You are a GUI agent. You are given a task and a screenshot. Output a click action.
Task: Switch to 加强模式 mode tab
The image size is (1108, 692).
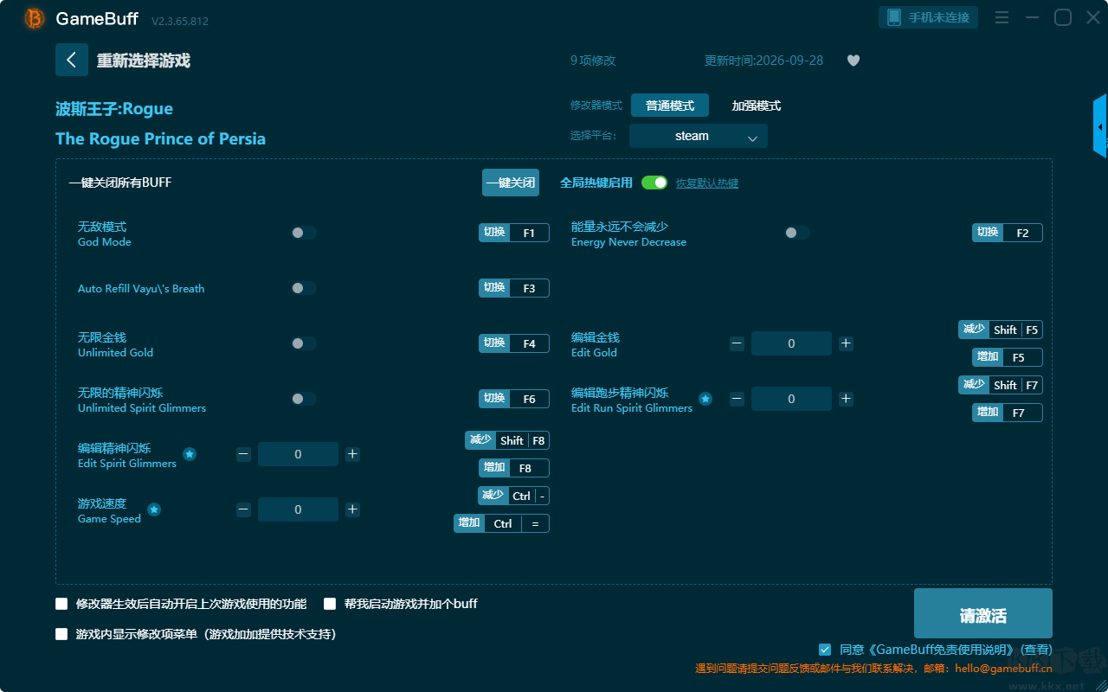[757, 106]
